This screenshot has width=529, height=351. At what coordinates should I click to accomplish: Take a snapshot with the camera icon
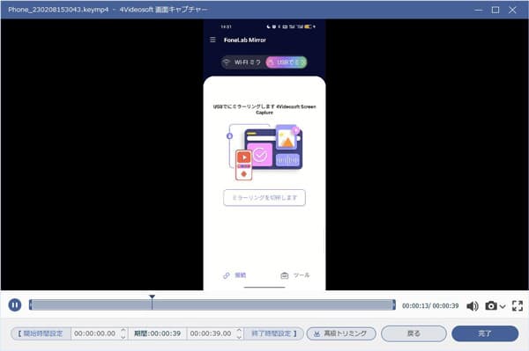[x=491, y=305]
